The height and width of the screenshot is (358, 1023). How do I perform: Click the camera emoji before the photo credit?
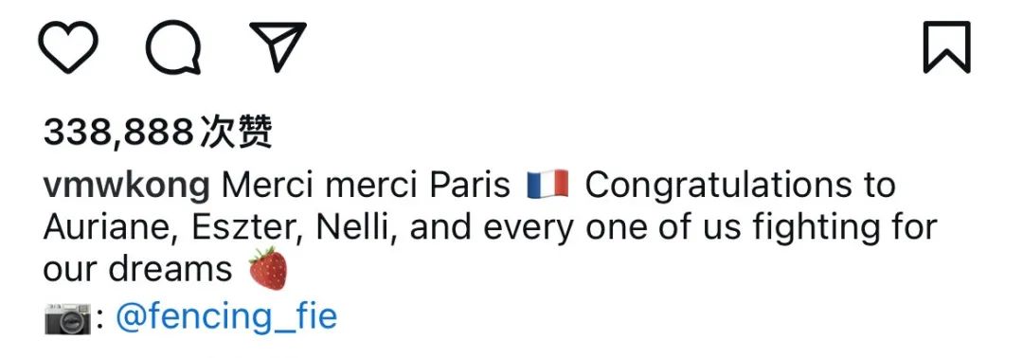[x=68, y=317]
